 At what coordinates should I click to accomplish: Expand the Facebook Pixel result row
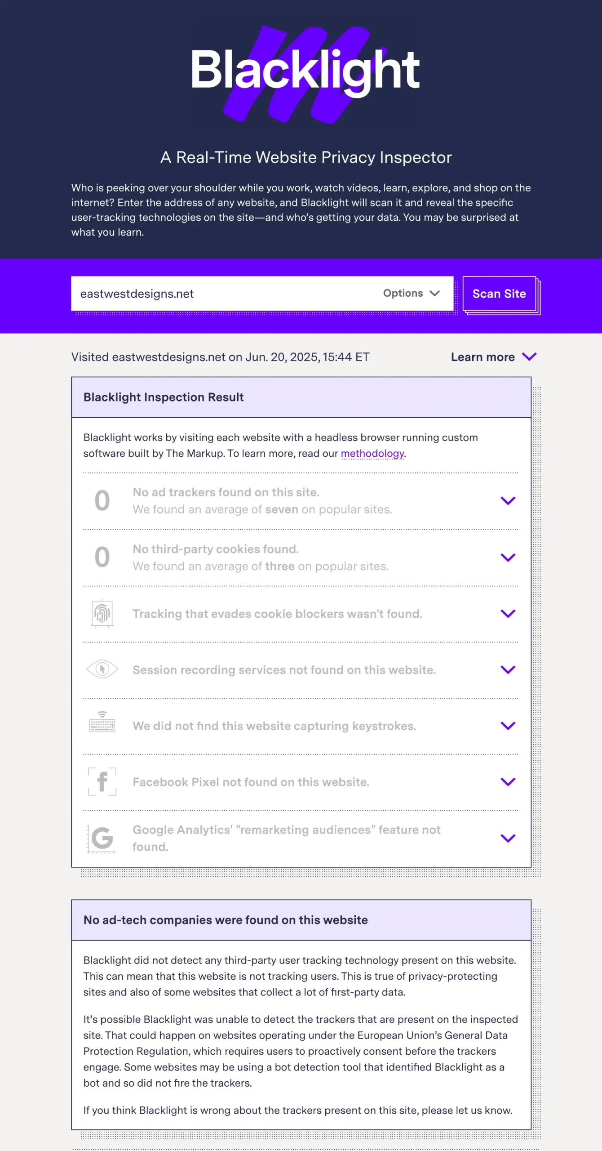click(508, 781)
